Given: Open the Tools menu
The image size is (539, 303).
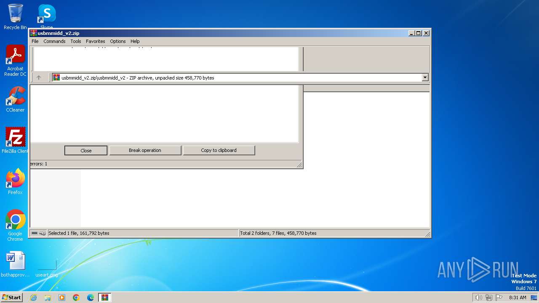Looking at the screenshot, I should (x=76, y=41).
